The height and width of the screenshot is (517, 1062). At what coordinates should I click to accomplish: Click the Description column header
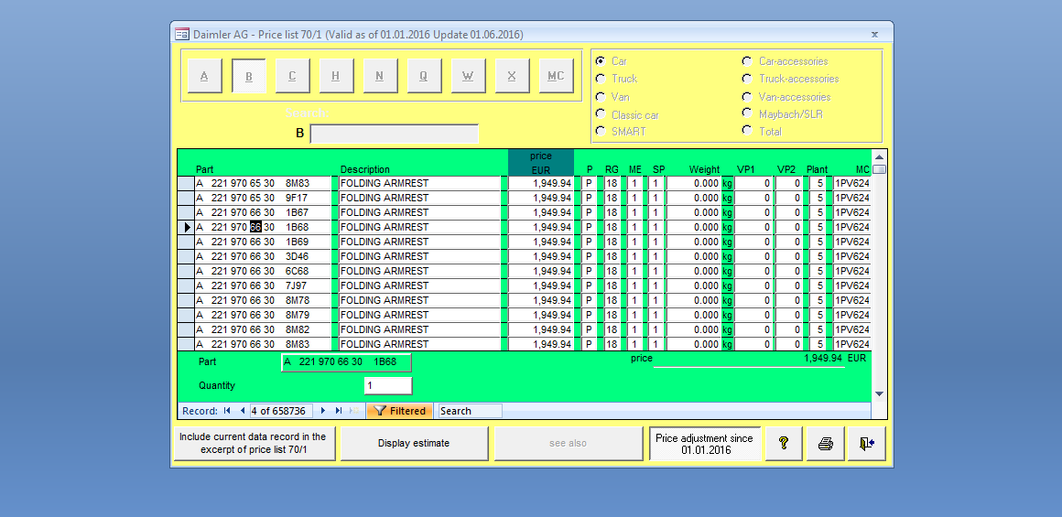pyautogui.click(x=365, y=170)
